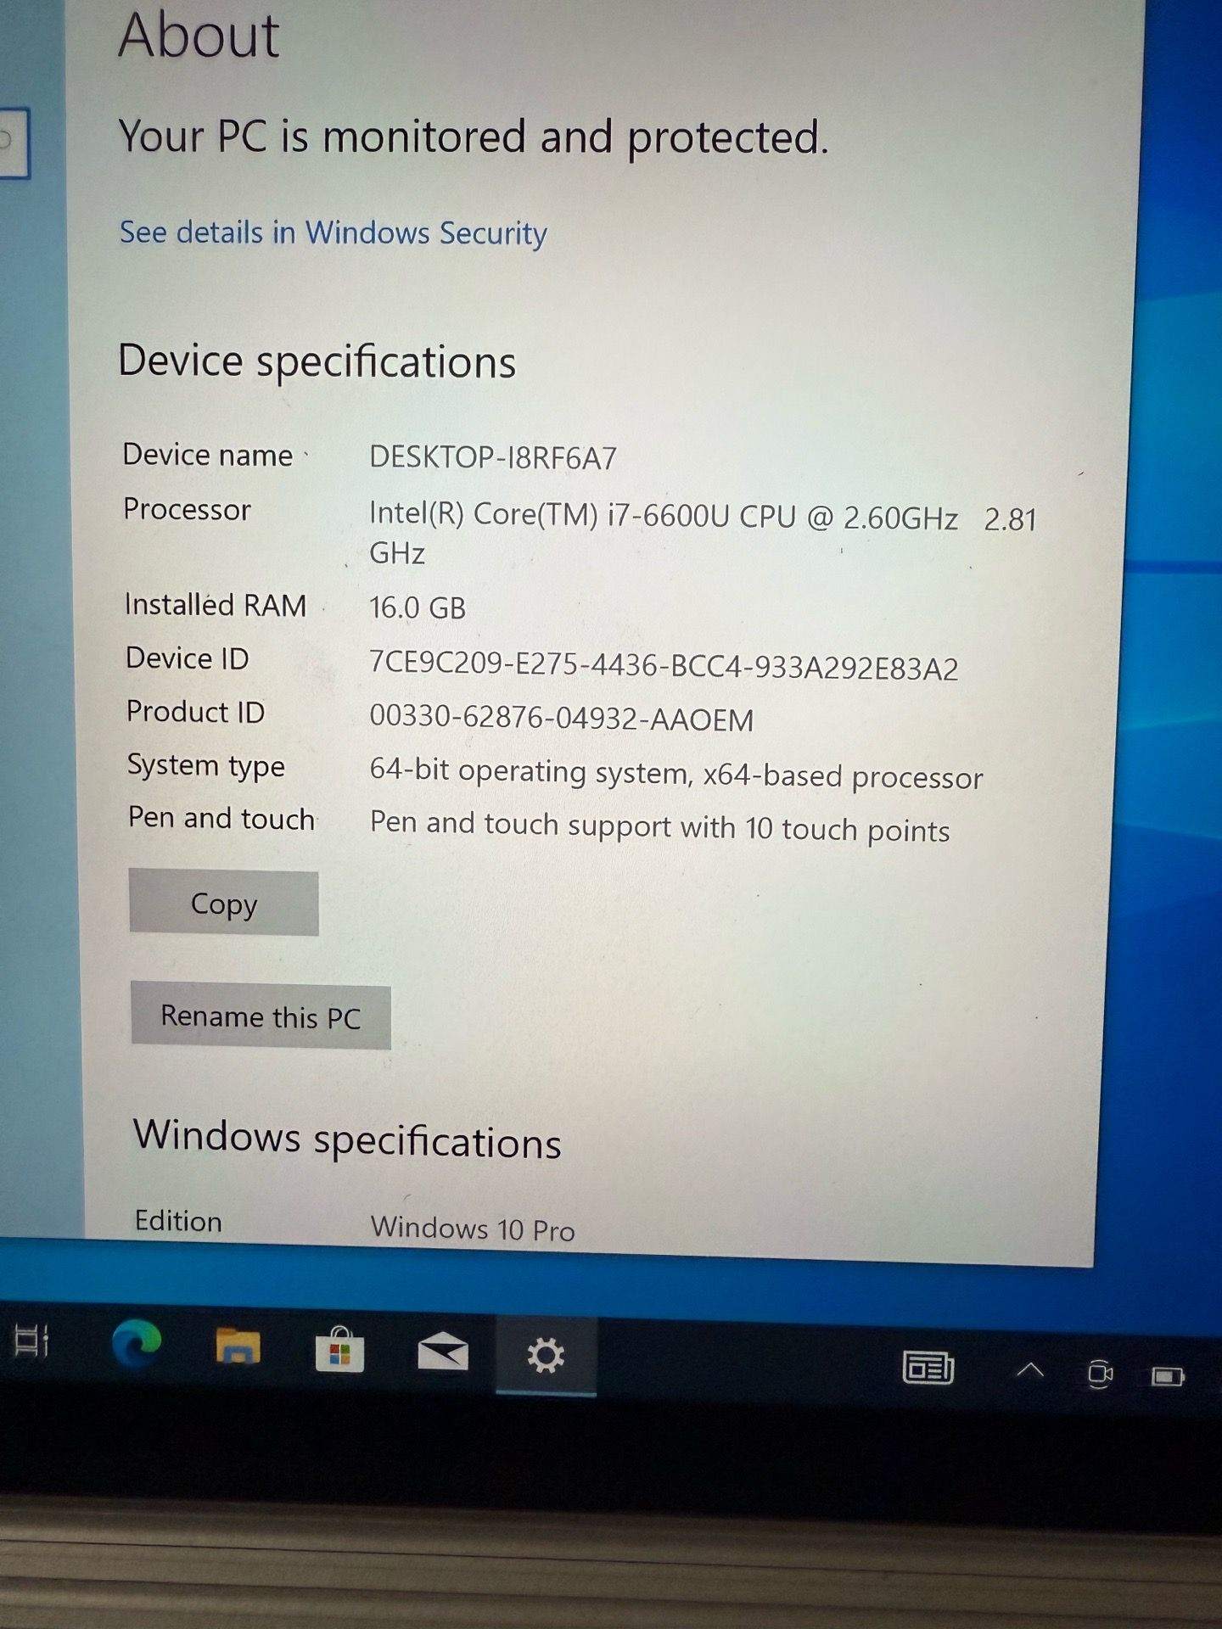
Task: Click the Installed RAM label
Action: [x=216, y=605]
